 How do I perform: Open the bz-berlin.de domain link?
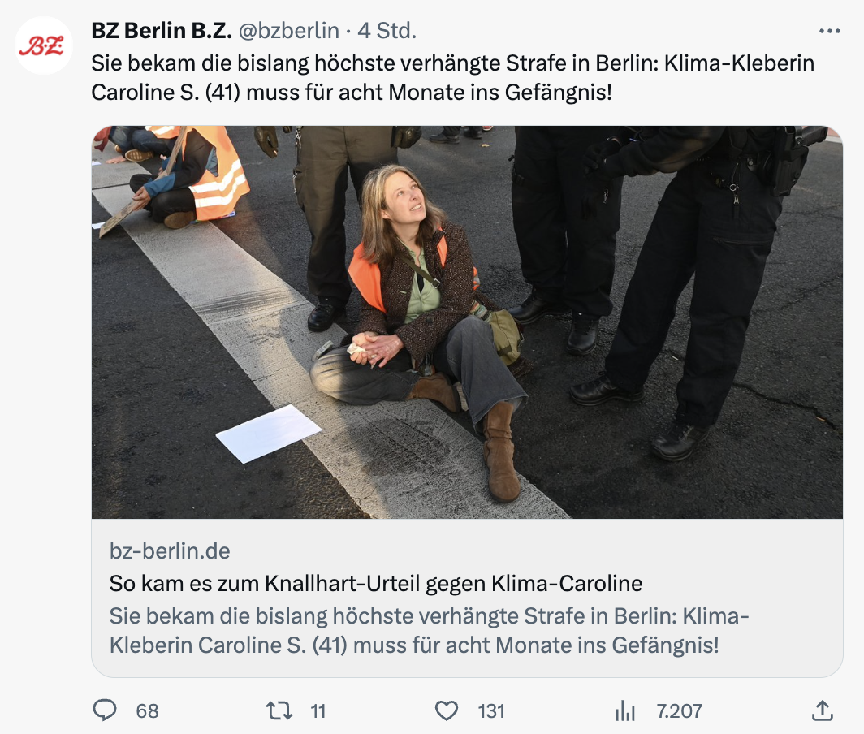click(170, 551)
